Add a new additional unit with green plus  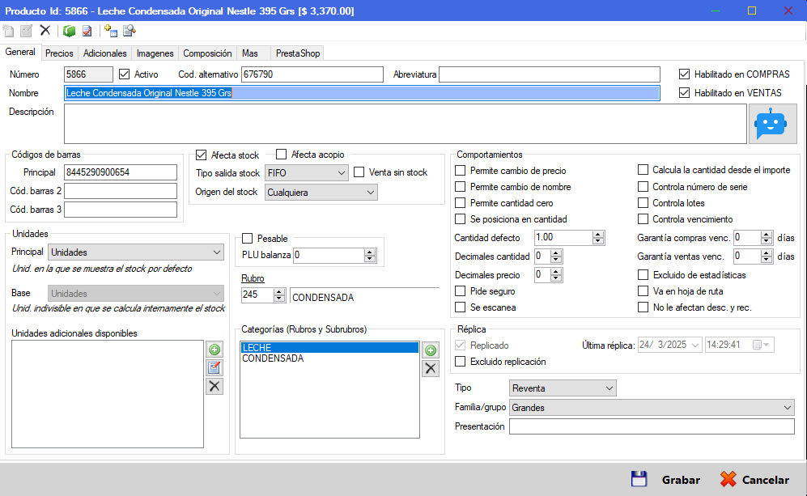coord(214,350)
